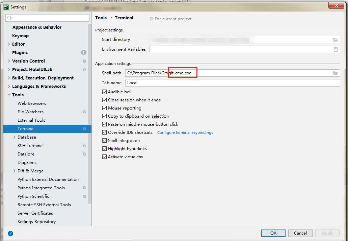Image resolution: width=348 pixels, height=241 pixels.
Task: Open the Keymap settings page
Action: (x=20, y=36)
